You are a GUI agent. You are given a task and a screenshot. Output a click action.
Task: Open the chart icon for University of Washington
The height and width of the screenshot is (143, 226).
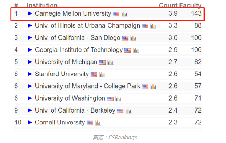click(x=118, y=99)
